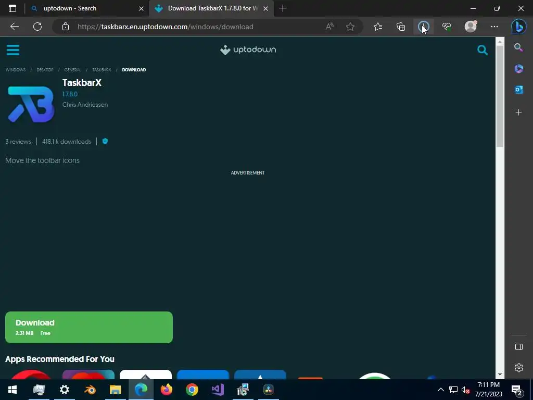Click the muted volume tray icon
This screenshot has height=400, width=533.
[465, 390]
